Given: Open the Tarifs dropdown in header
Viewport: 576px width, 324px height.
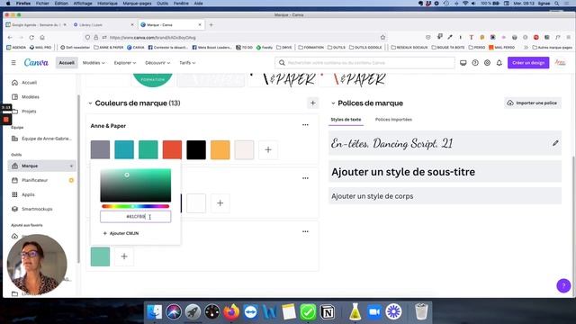Looking at the screenshot, I should (187, 63).
